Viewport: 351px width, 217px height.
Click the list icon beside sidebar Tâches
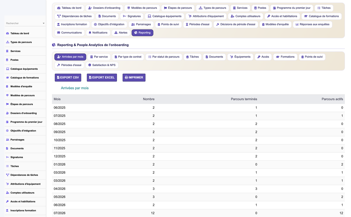coord(7,166)
